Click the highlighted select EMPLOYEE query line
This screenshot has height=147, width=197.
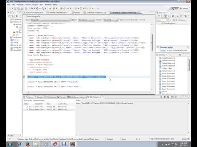66,77
